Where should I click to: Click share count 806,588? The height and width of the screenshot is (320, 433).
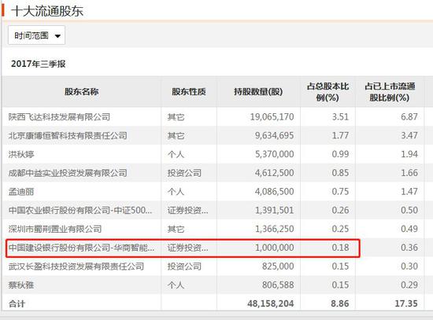pos(278,285)
